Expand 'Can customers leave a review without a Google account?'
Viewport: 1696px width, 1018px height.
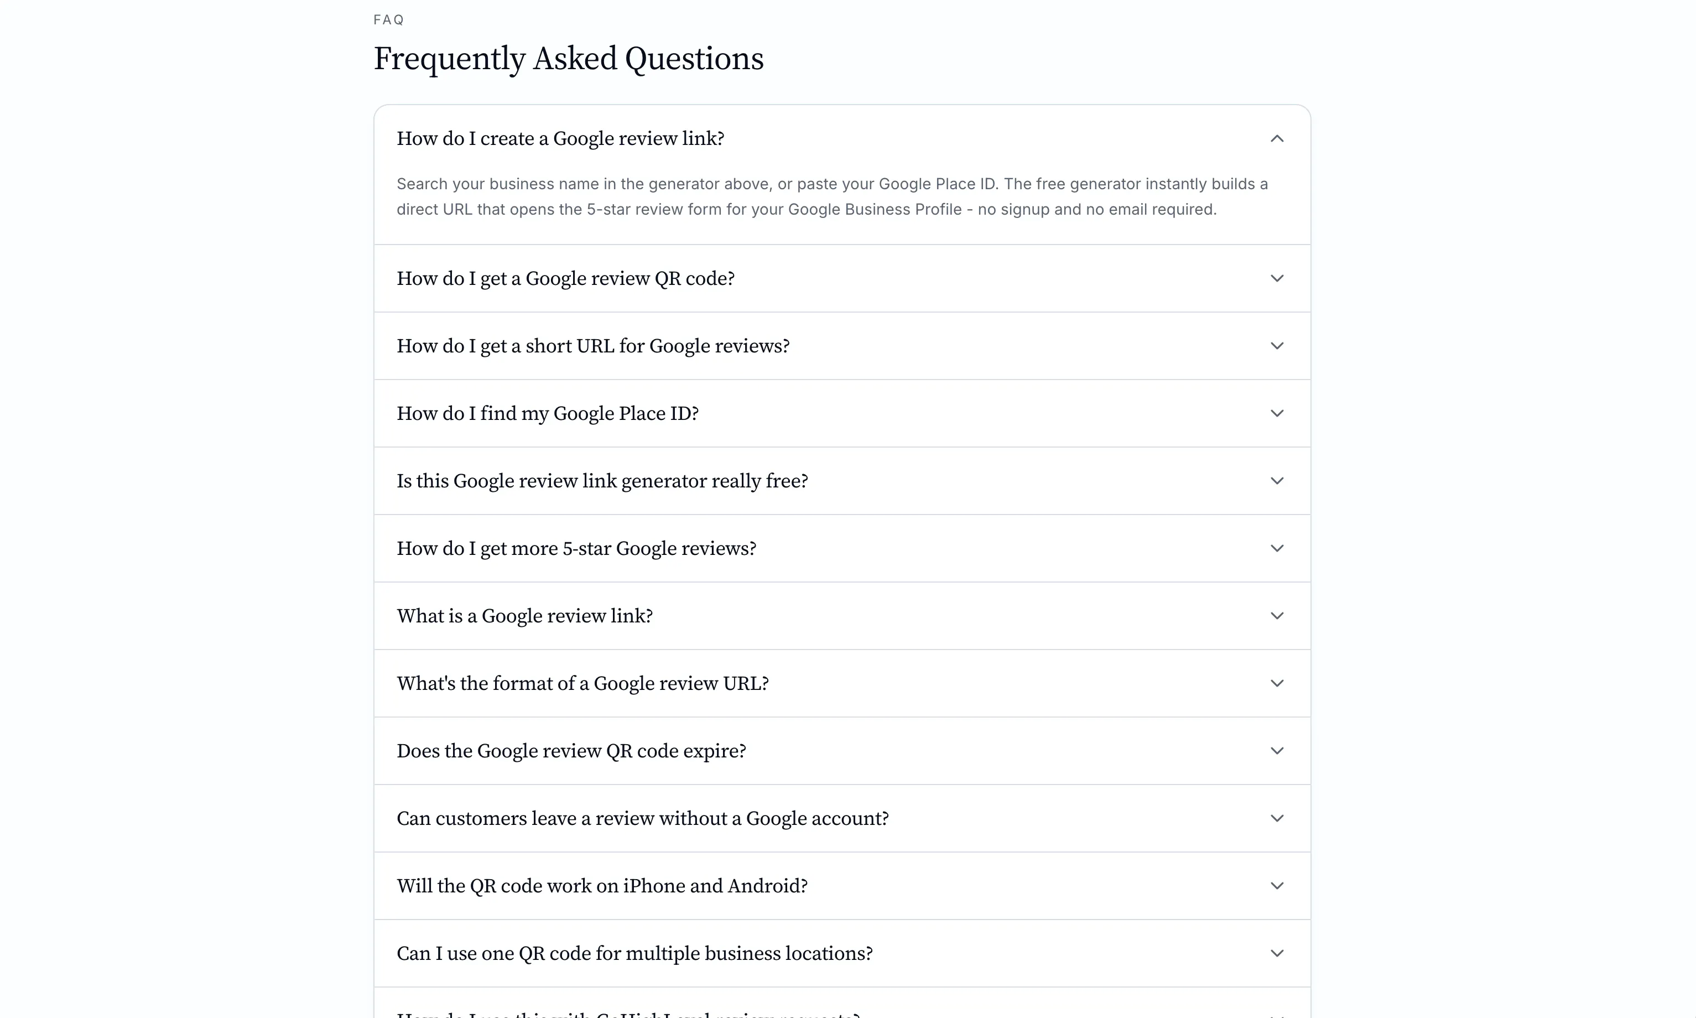[841, 818]
